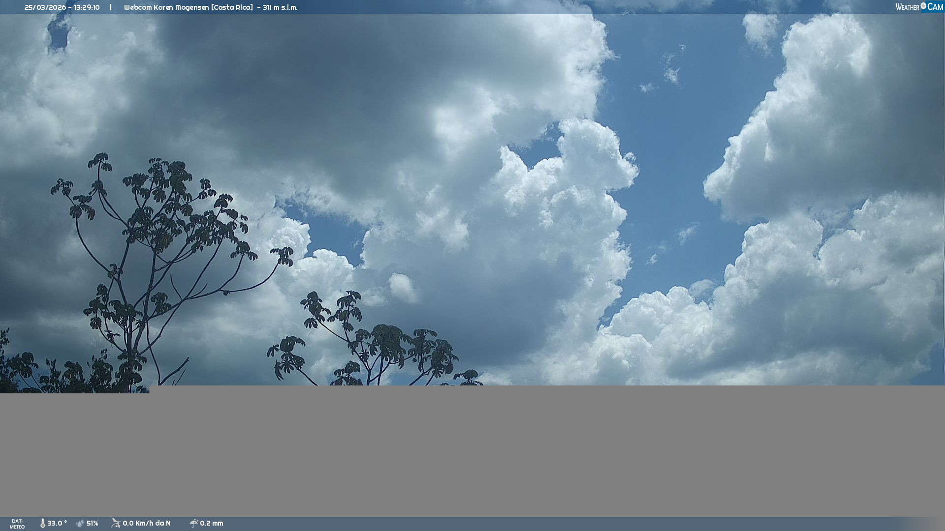The height and width of the screenshot is (531, 945).
Task: Click the blue CAM logo badge
Action: click(935, 7)
